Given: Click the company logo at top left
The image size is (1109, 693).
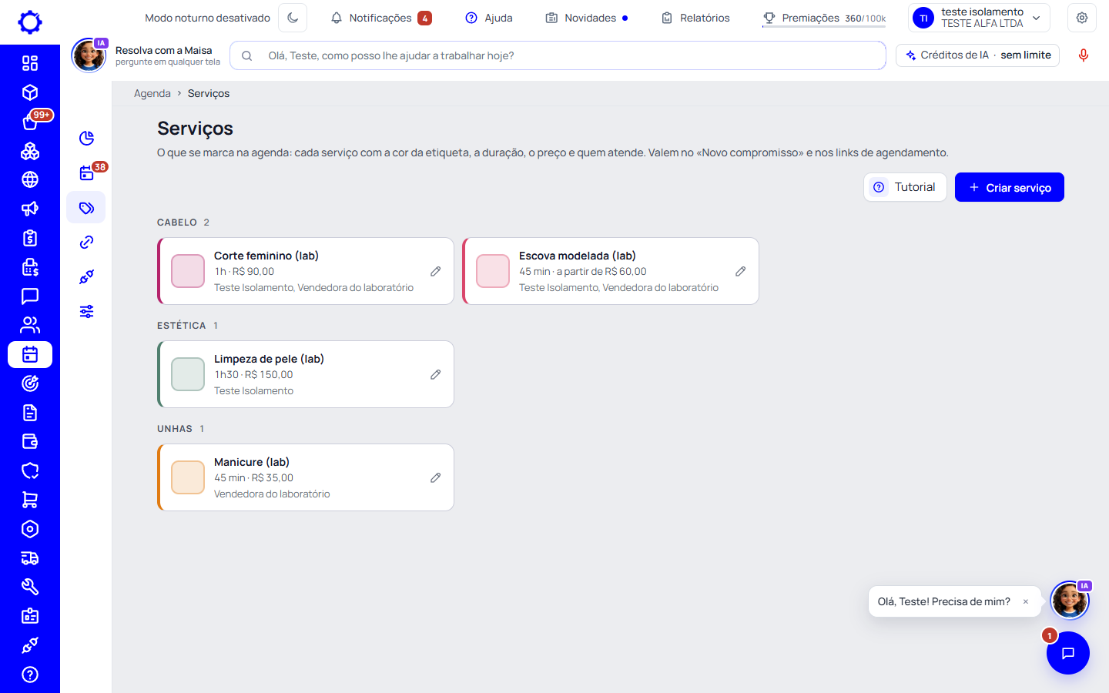Looking at the screenshot, I should coord(30,22).
